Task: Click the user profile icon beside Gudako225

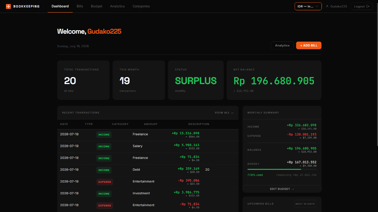Action: [327, 6]
